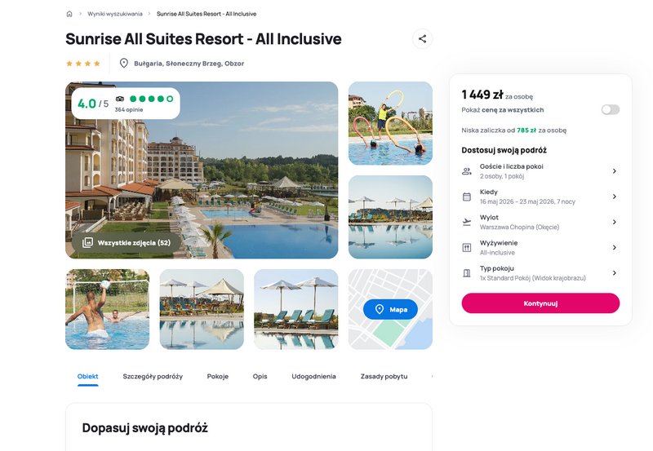Click the meal icon beside Wyżywienie
Viewport: 653px width, 451px height.
(467, 248)
